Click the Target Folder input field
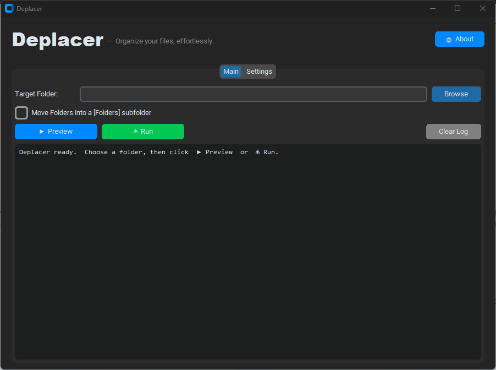This screenshot has height=370, width=496. (x=253, y=94)
